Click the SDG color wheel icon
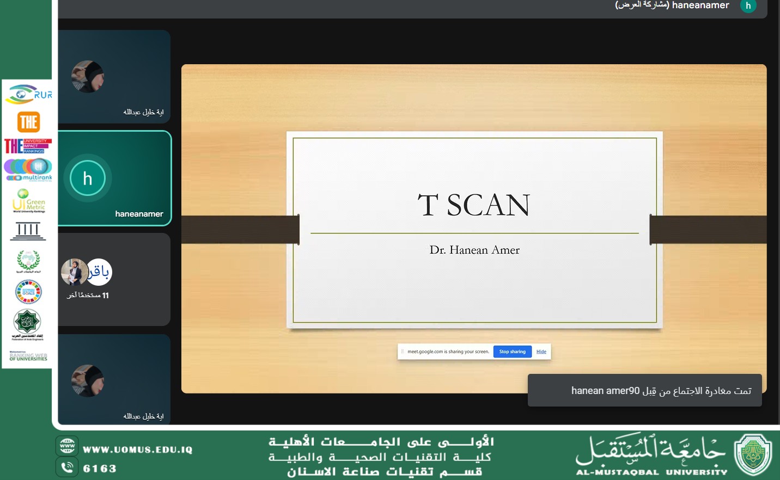The height and width of the screenshot is (480, 780). pos(28,292)
